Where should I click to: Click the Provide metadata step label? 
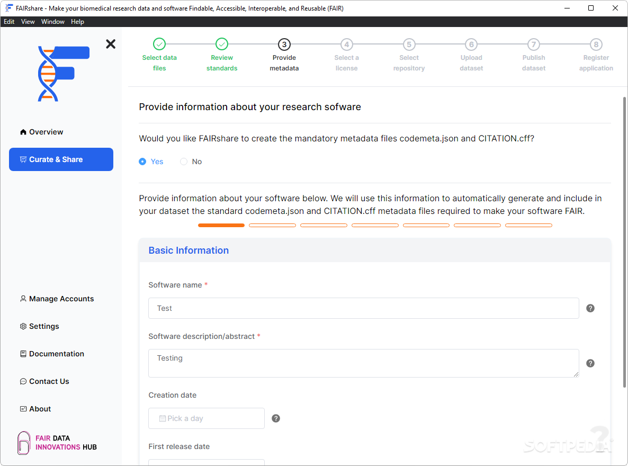pos(284,63)
